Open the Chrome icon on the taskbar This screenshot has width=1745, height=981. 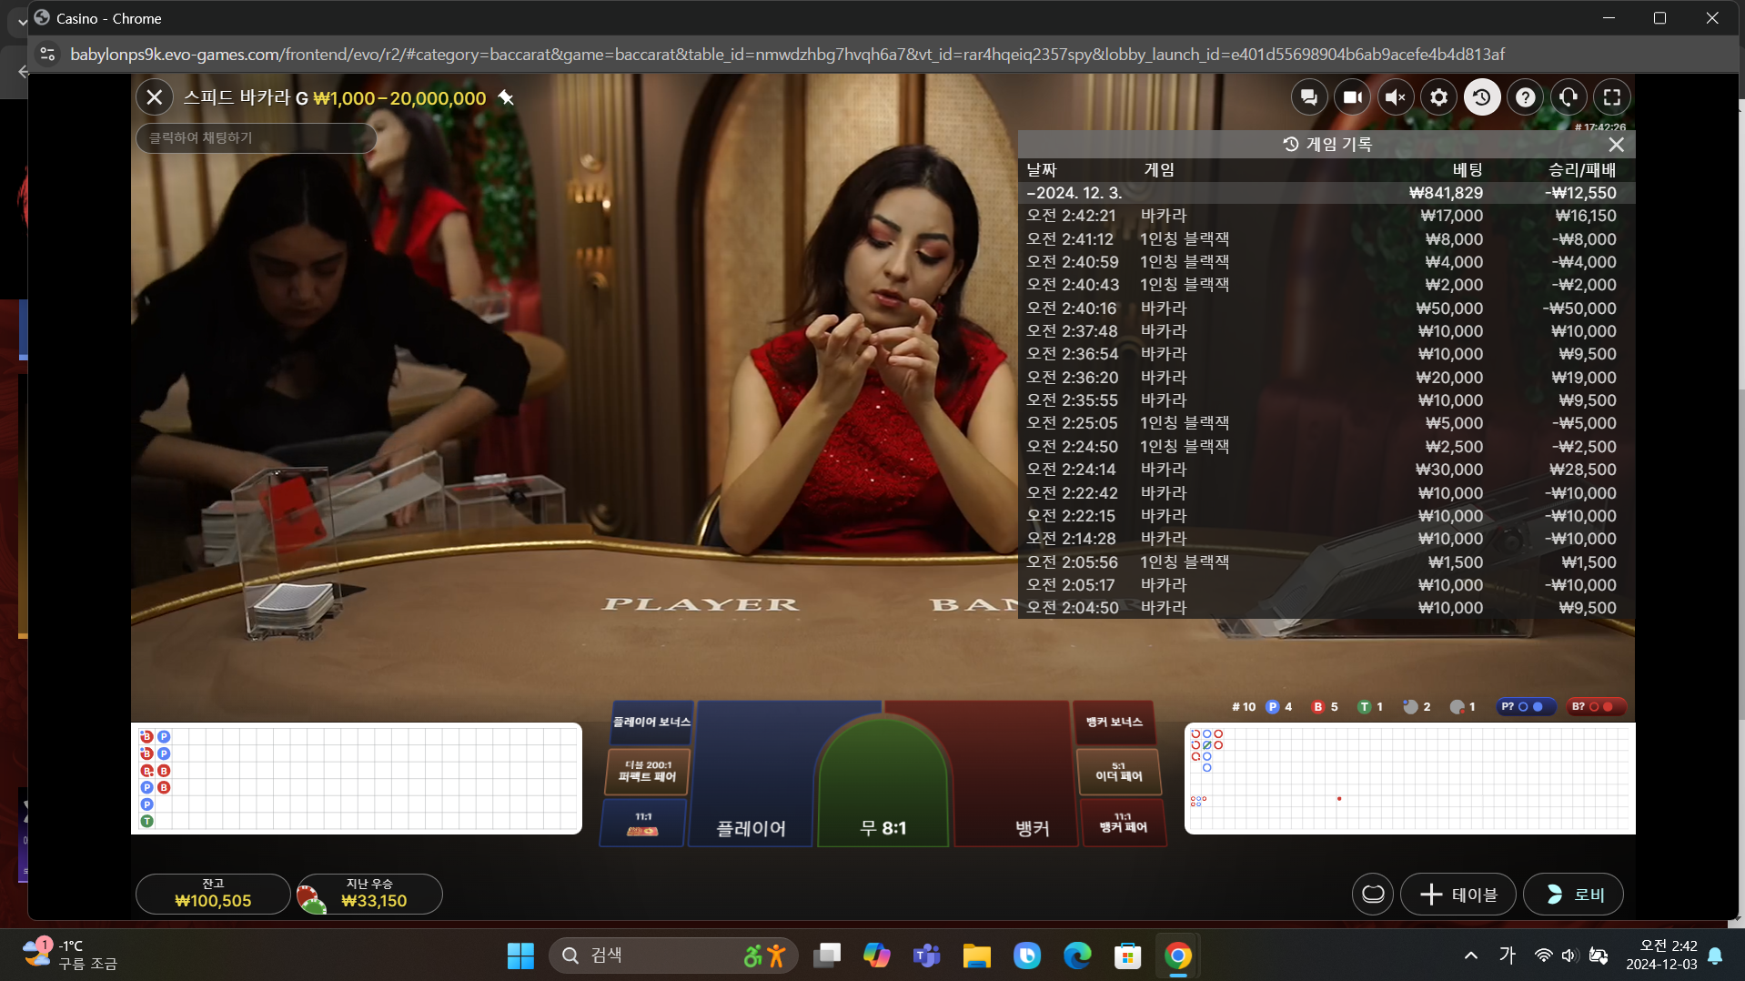[1178, 956]
